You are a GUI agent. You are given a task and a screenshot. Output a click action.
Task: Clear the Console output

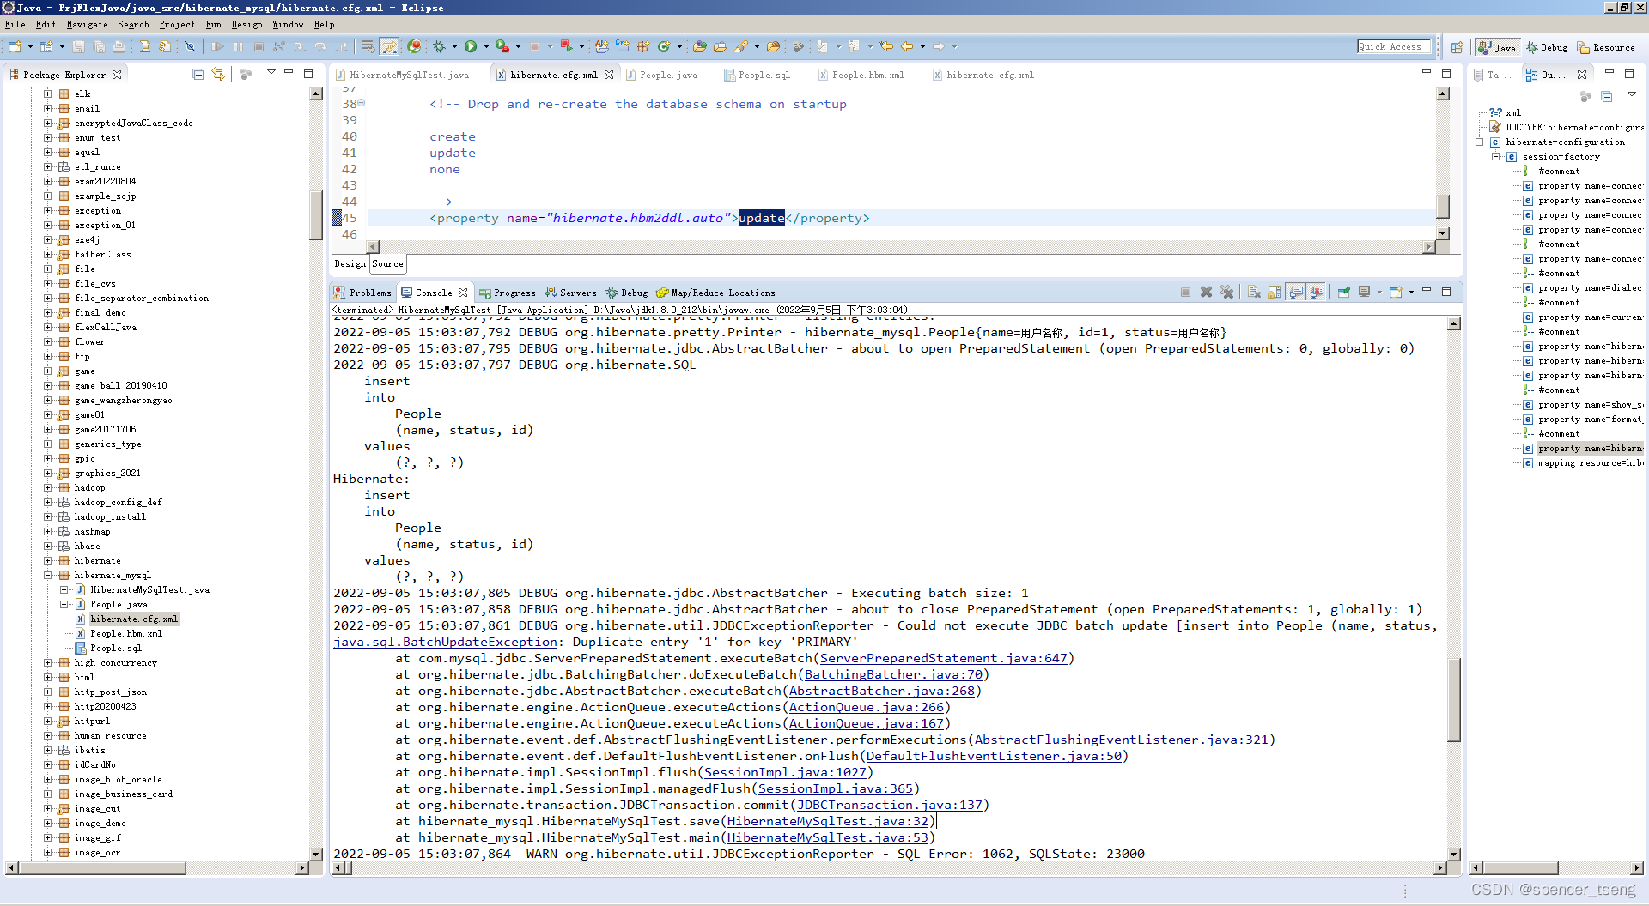click(1254, 292)
